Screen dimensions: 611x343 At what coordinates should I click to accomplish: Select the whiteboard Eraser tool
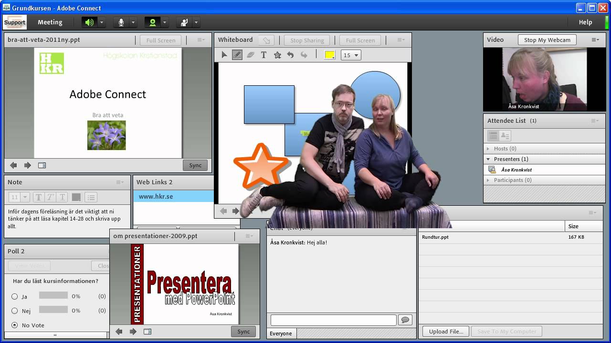(x=251, y=55)
